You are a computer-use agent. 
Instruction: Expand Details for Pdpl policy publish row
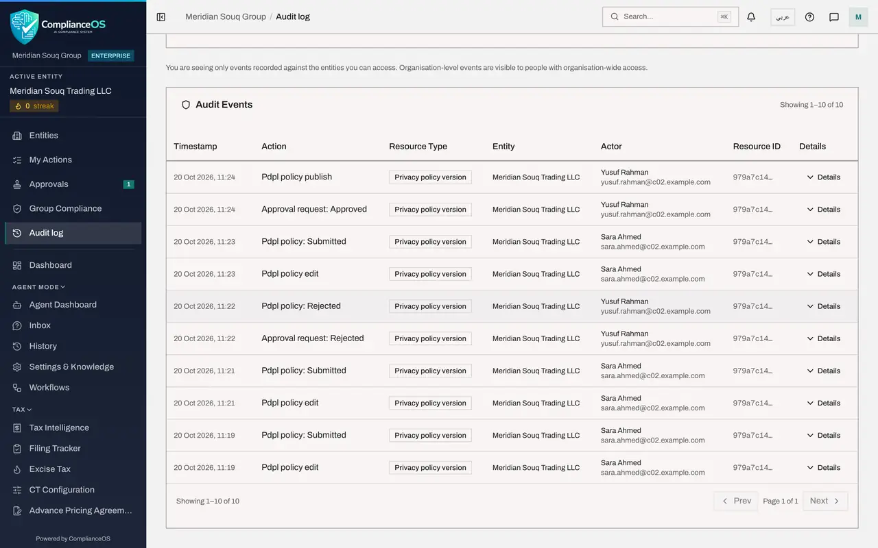824,177
